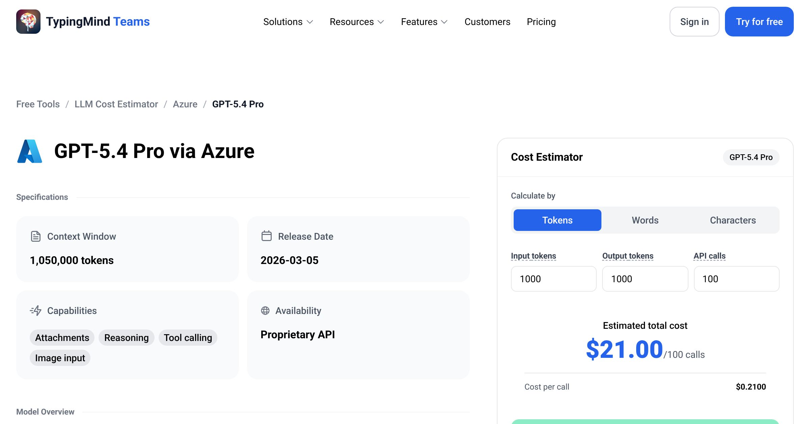The height and width of the screenshot is (424, 810).
Task: Click the API calls label
Action: coord(709,256)
